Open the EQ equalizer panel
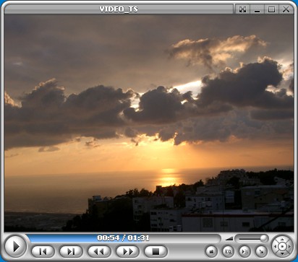 point(228,252)
